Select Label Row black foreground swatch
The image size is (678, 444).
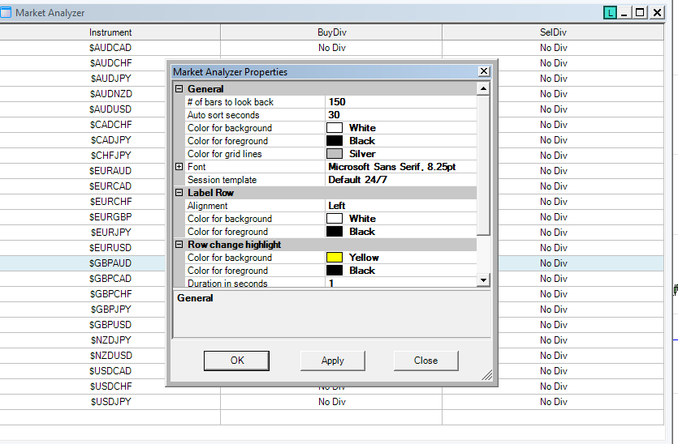pos(335,232)
